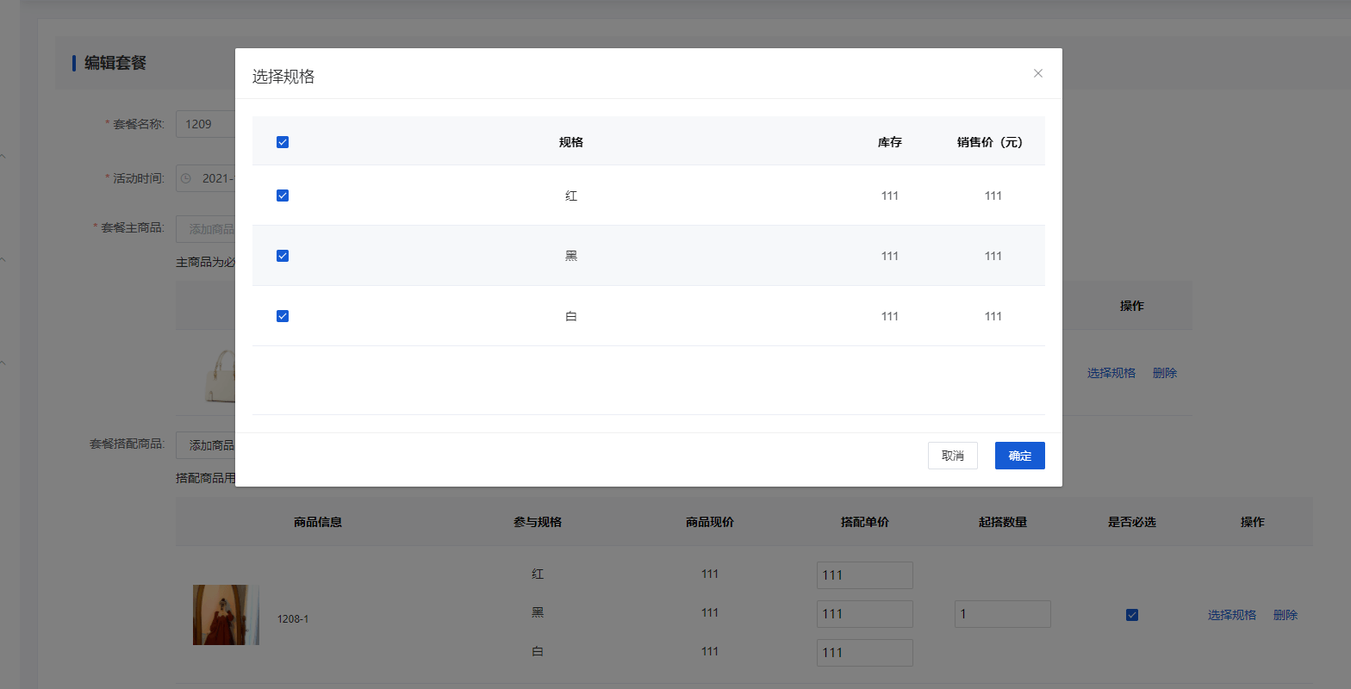
Task: Click the 黑 specification name in the dialog
Action: (571, 256)
